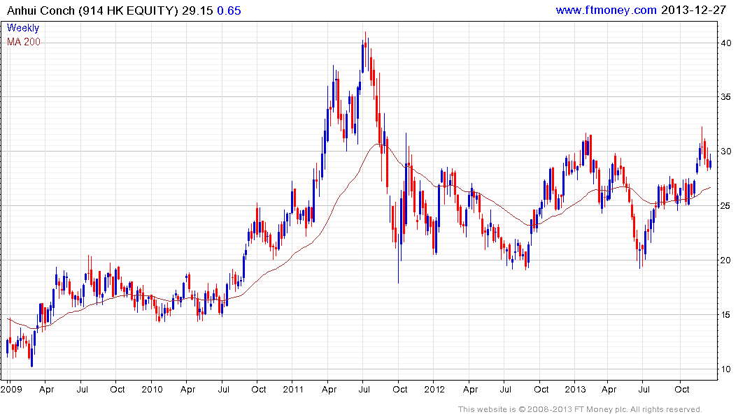Click the Jul label following 2011

point(364,389)
